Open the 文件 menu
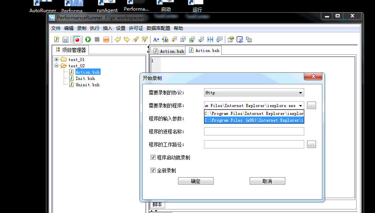The width and height of the screenshot is (375, 213). (x=56, y=28)
